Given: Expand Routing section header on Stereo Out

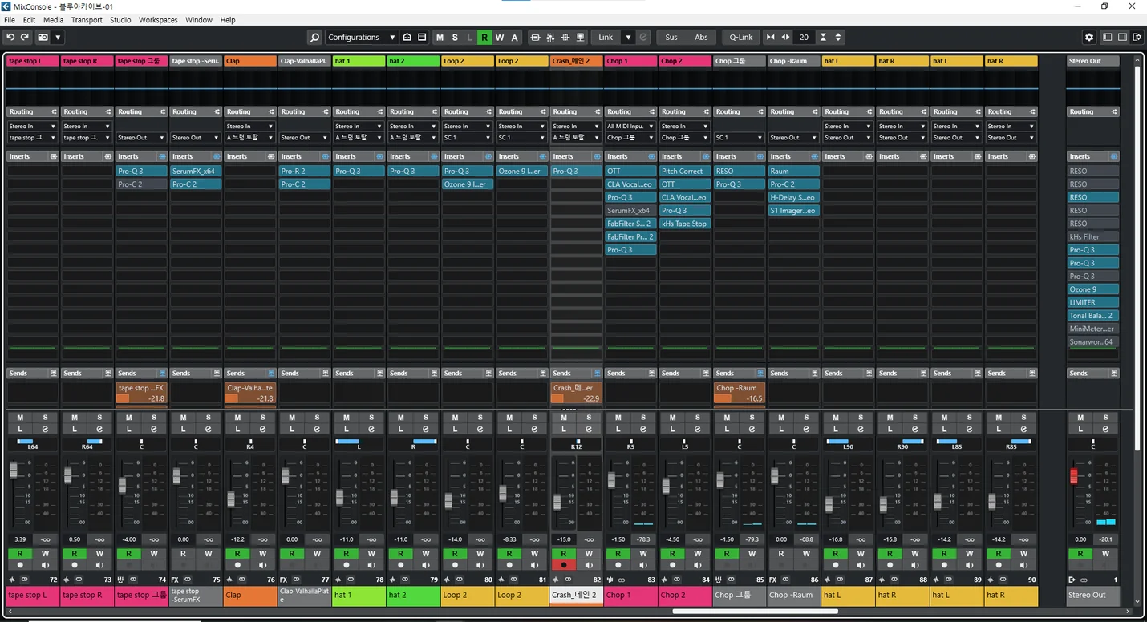Looking at the screenshot, I should tap(1092, 111).
